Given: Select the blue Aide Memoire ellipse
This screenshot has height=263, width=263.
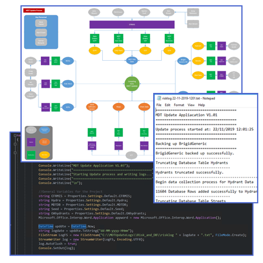Looking at the screenshot, I should pos(68,84).
